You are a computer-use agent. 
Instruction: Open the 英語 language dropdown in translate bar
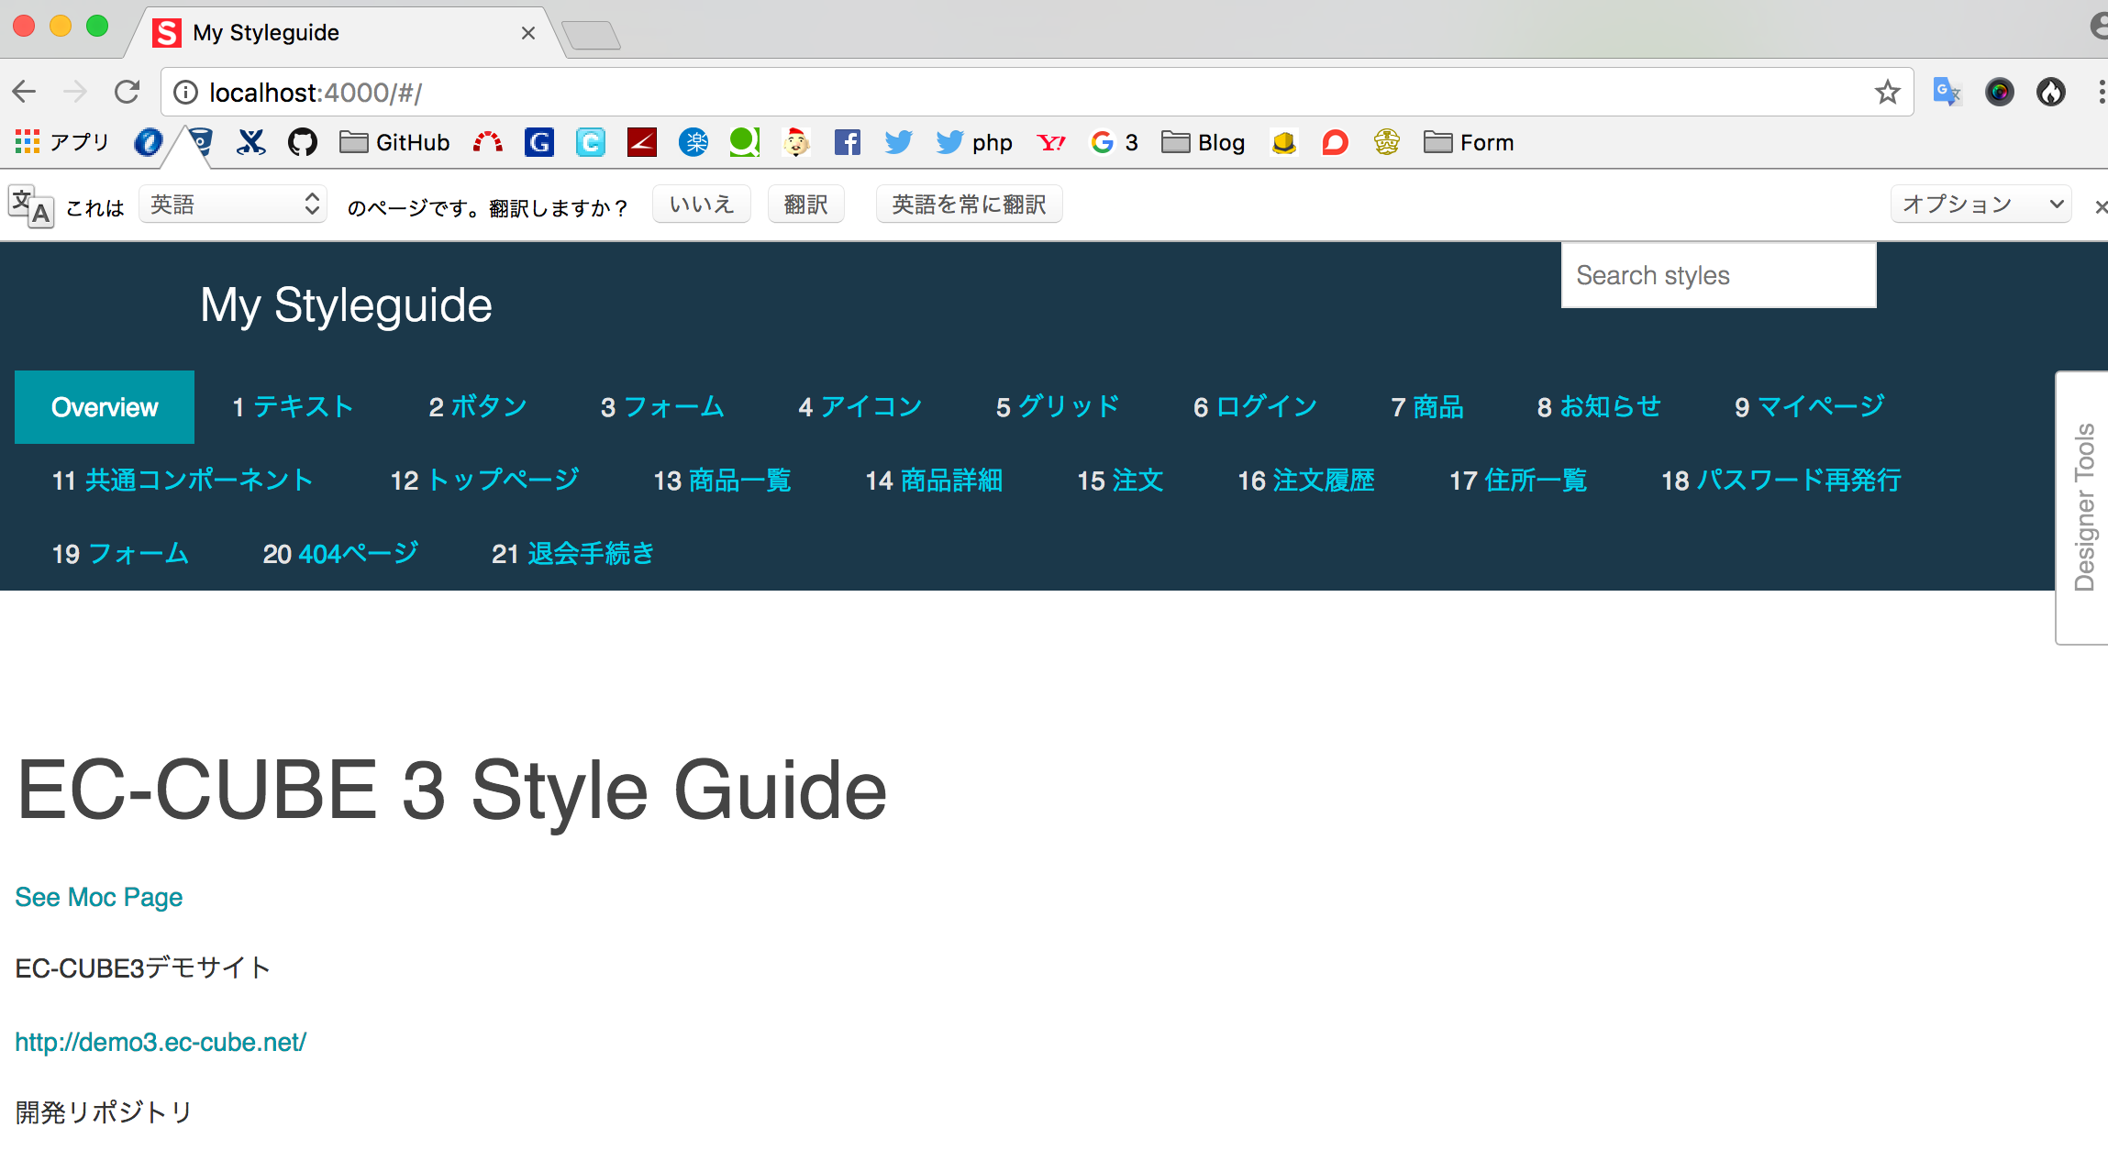point(233,205)
